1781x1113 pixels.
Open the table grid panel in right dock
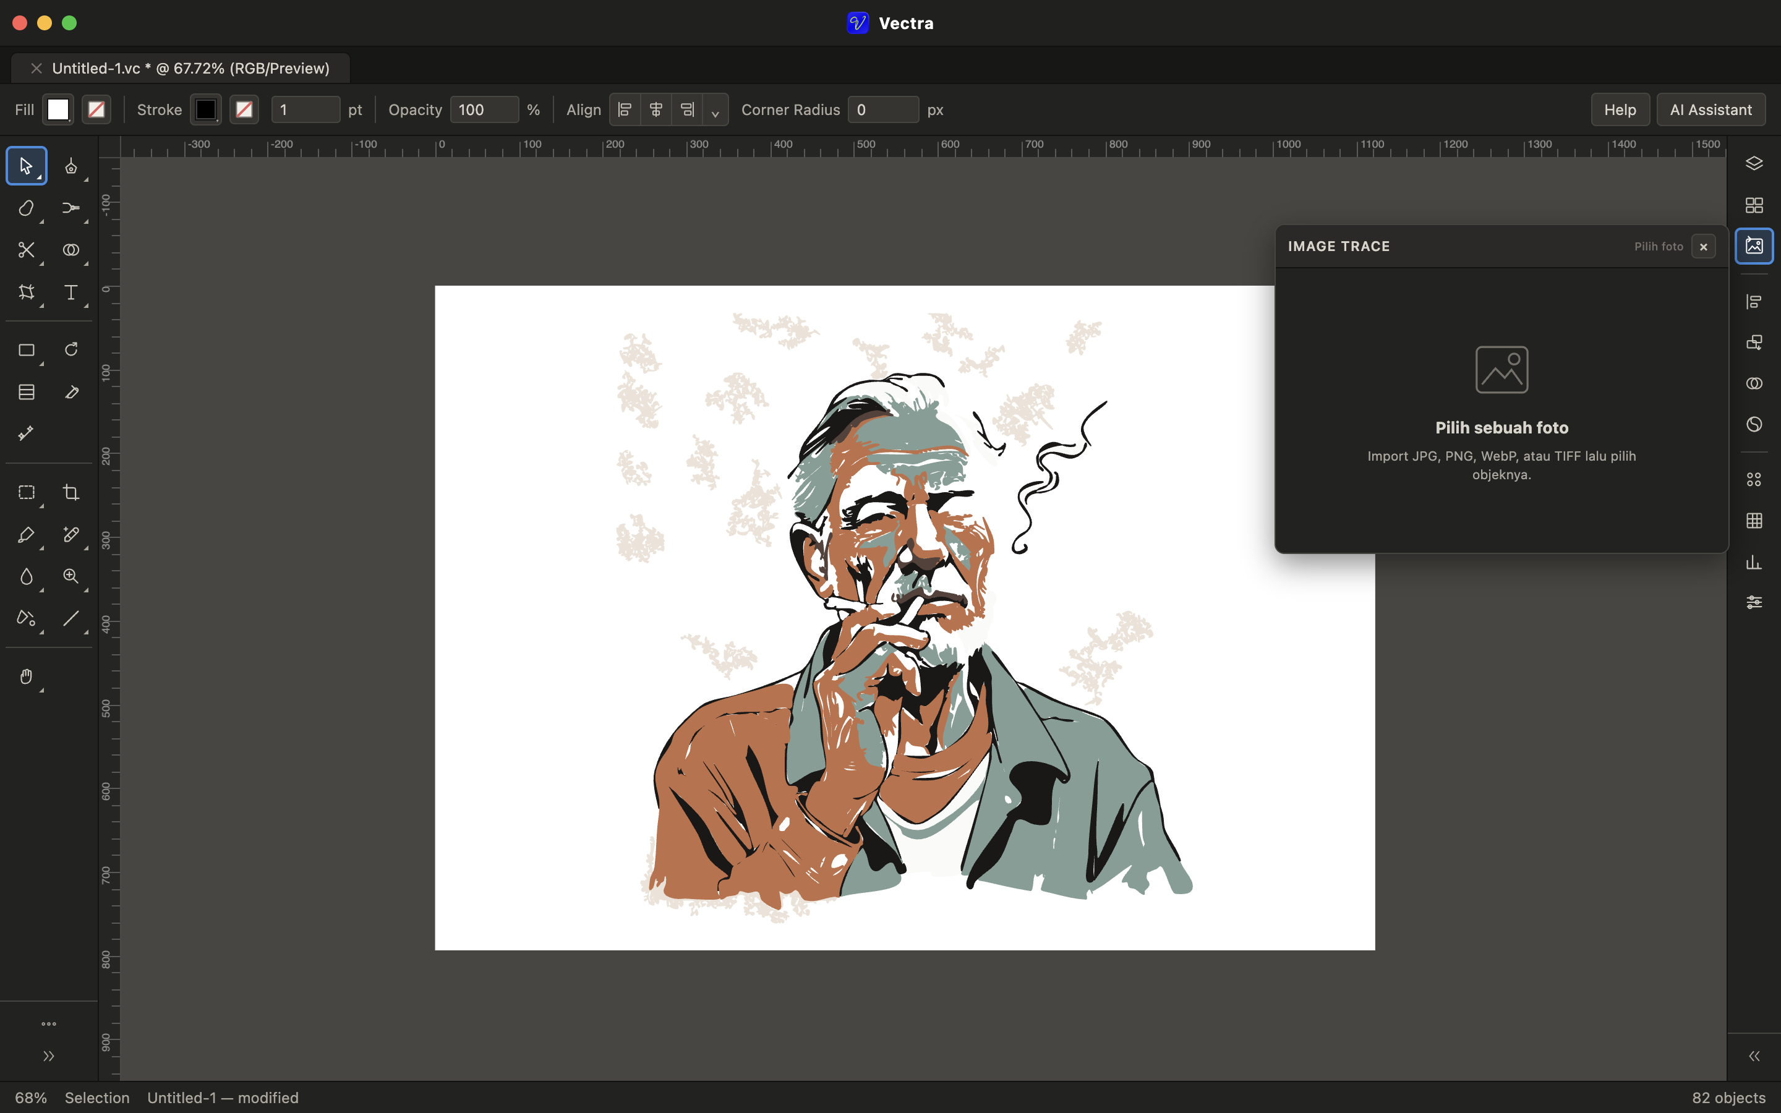coord(1754,521)
